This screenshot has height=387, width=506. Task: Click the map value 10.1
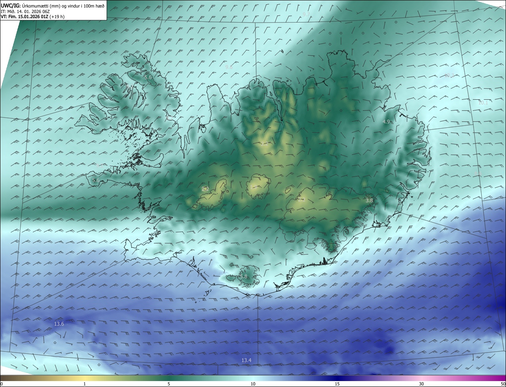pyautogui.click(x=483, y=102)
